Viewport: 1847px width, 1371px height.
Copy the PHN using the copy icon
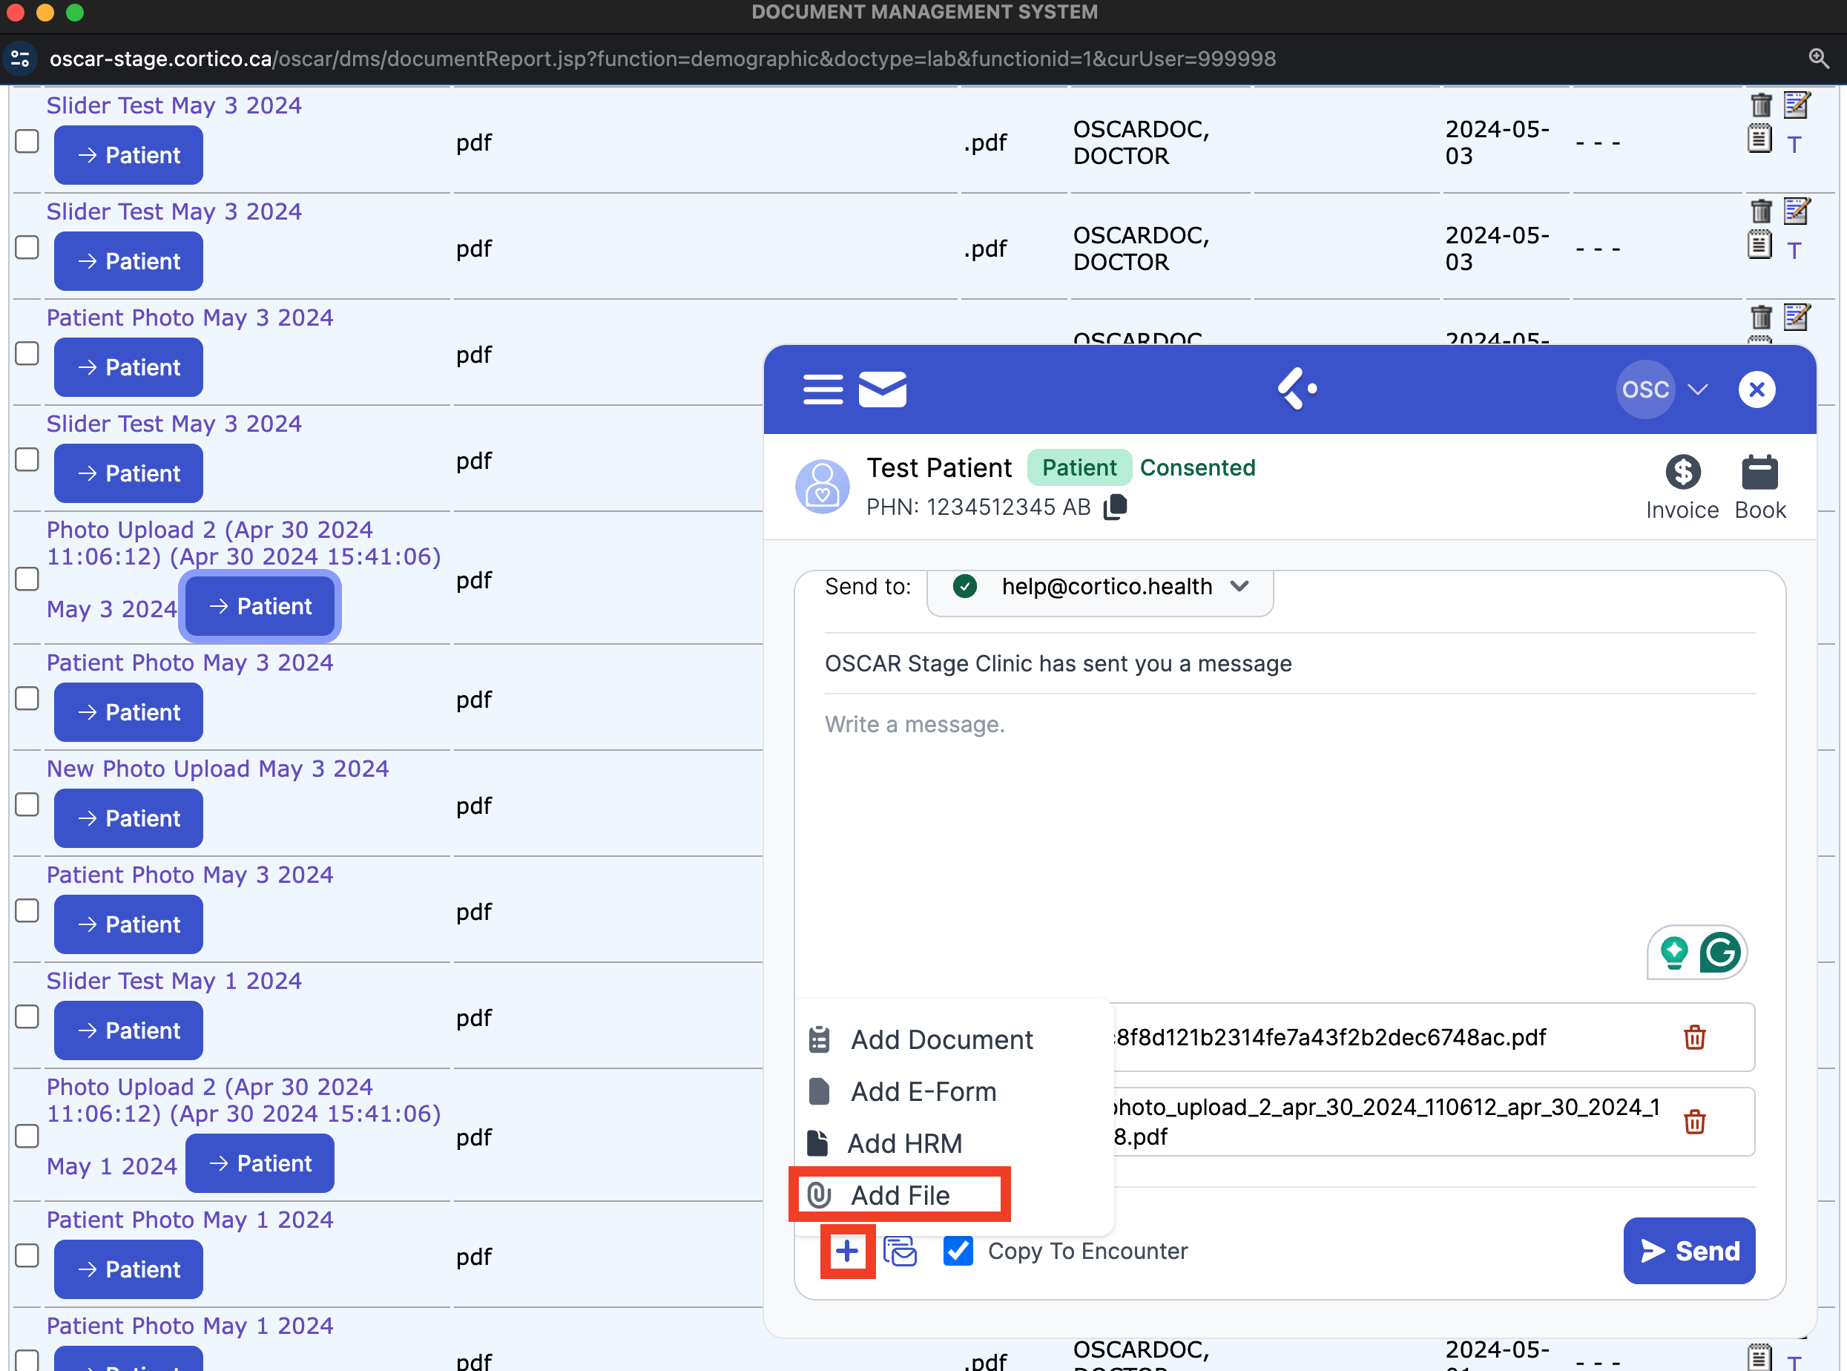coord(1116,506)
